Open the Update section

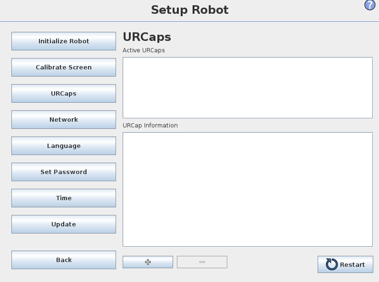click(x=64, y=224)
